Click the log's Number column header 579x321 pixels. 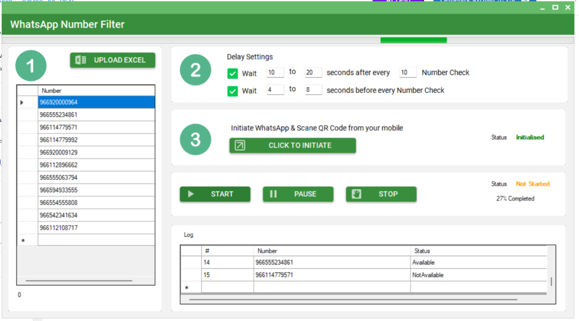pos(332,251)
